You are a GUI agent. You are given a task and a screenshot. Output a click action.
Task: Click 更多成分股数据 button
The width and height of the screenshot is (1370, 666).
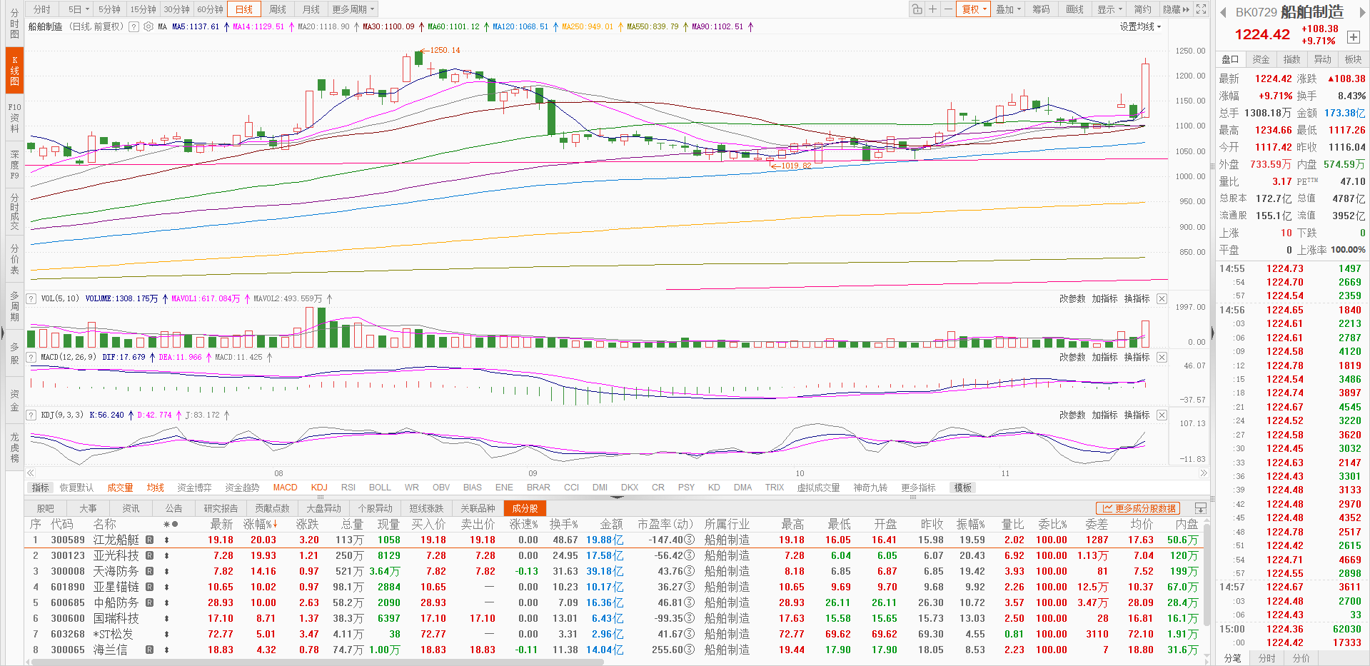point(1138,508)
